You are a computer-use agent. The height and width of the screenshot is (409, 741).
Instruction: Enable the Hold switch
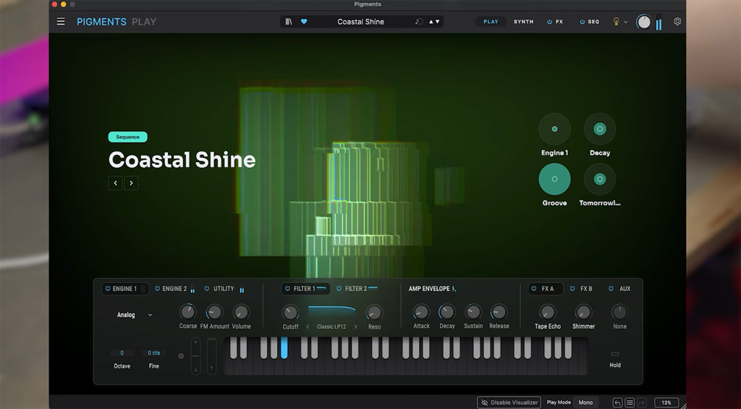click(615, 354)
